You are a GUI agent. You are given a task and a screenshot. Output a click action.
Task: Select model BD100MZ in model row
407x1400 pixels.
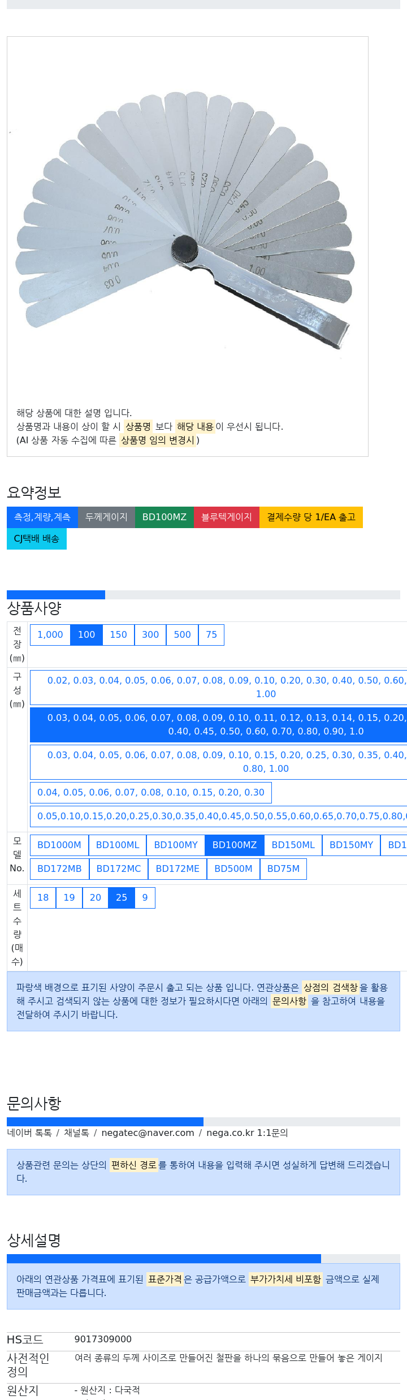[x=235, y=845]
